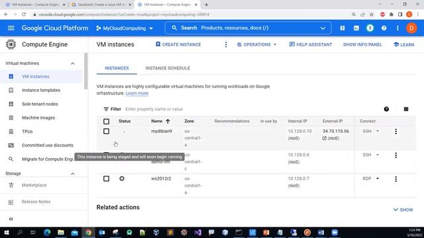
Task: Expand the search bar dropdown arrow
Action: (x=323, y=28)
